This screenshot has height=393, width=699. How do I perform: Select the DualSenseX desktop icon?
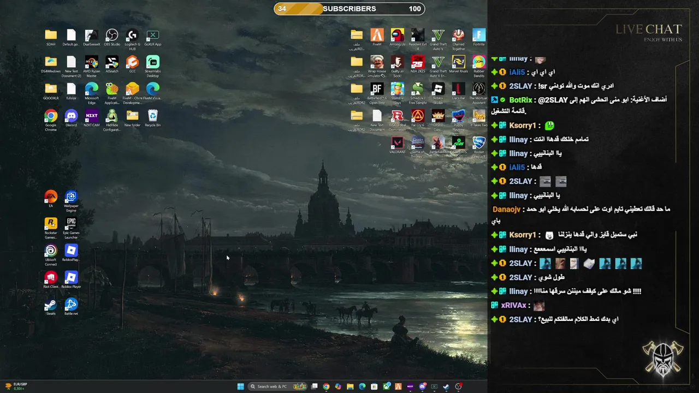tap(92, 38)
